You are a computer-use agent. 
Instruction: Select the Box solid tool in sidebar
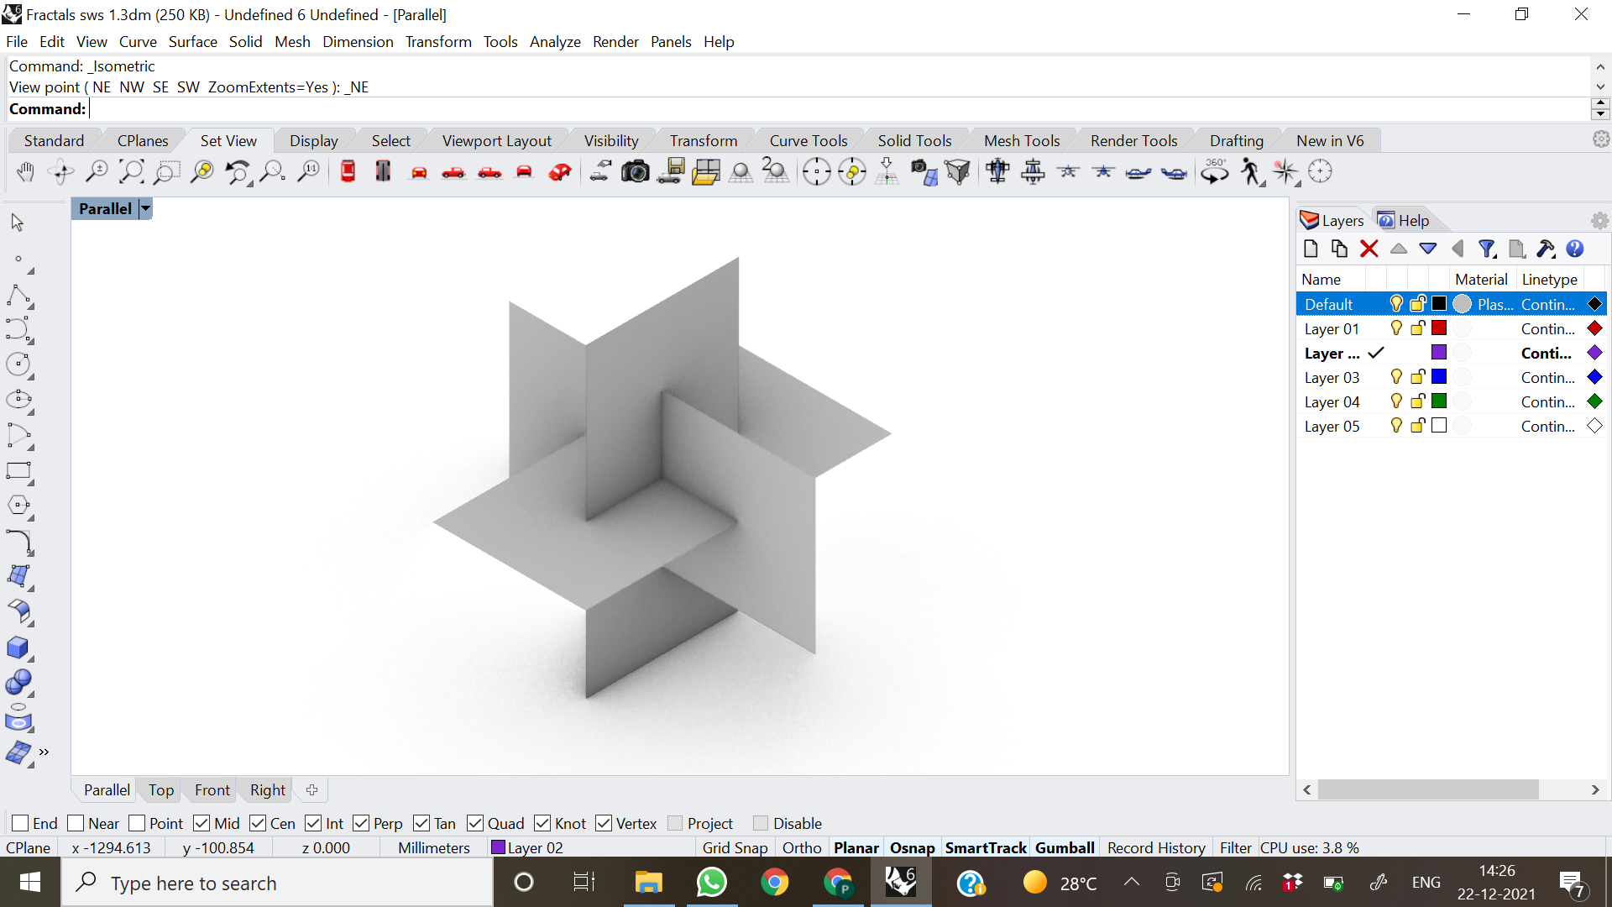click(18, 647)
